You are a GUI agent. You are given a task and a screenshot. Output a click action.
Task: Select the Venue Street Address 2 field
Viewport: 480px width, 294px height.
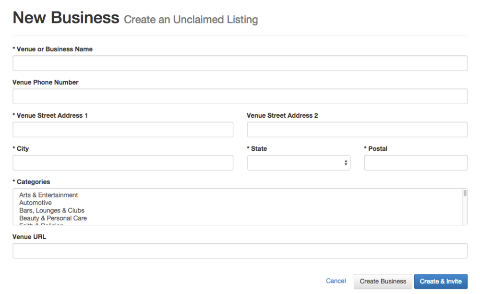(357, 130)
